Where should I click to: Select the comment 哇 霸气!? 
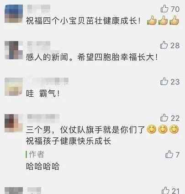[x=43, y=93]
